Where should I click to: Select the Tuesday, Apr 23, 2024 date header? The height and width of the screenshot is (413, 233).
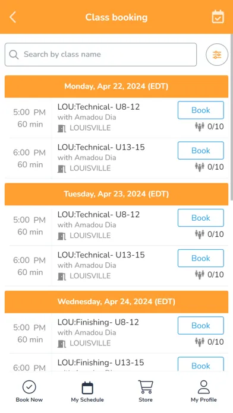(116, 194)
